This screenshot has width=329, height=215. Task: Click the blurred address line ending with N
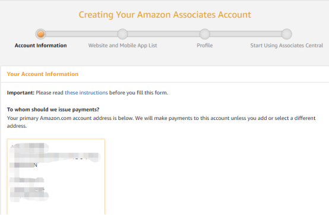pyautogui.click(x=24, y=165)
